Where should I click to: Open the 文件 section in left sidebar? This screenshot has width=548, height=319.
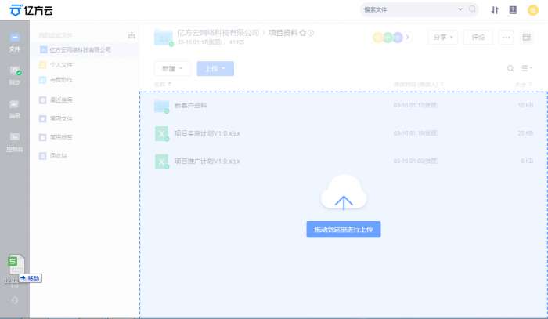pos(14,41)
